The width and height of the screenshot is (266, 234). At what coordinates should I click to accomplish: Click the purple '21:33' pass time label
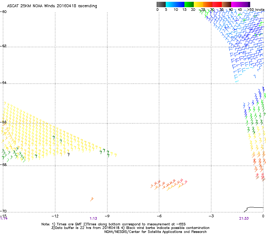coord(244,219)
